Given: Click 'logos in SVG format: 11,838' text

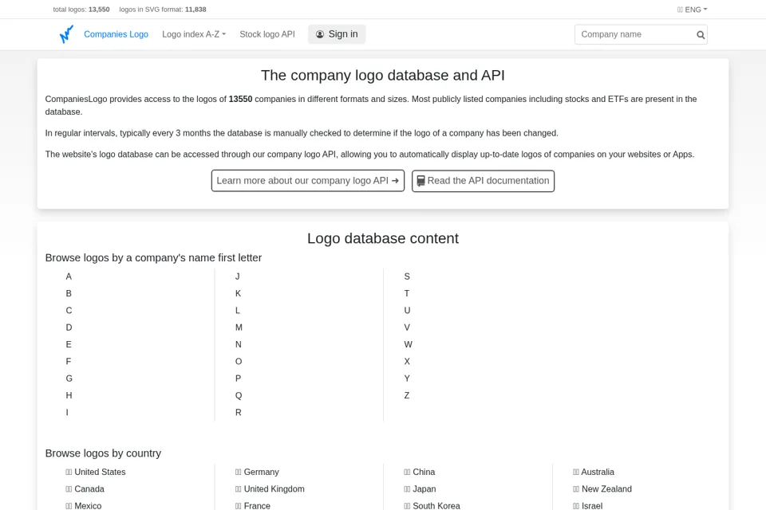Looking at the screenshot, I should click(163, 10).
